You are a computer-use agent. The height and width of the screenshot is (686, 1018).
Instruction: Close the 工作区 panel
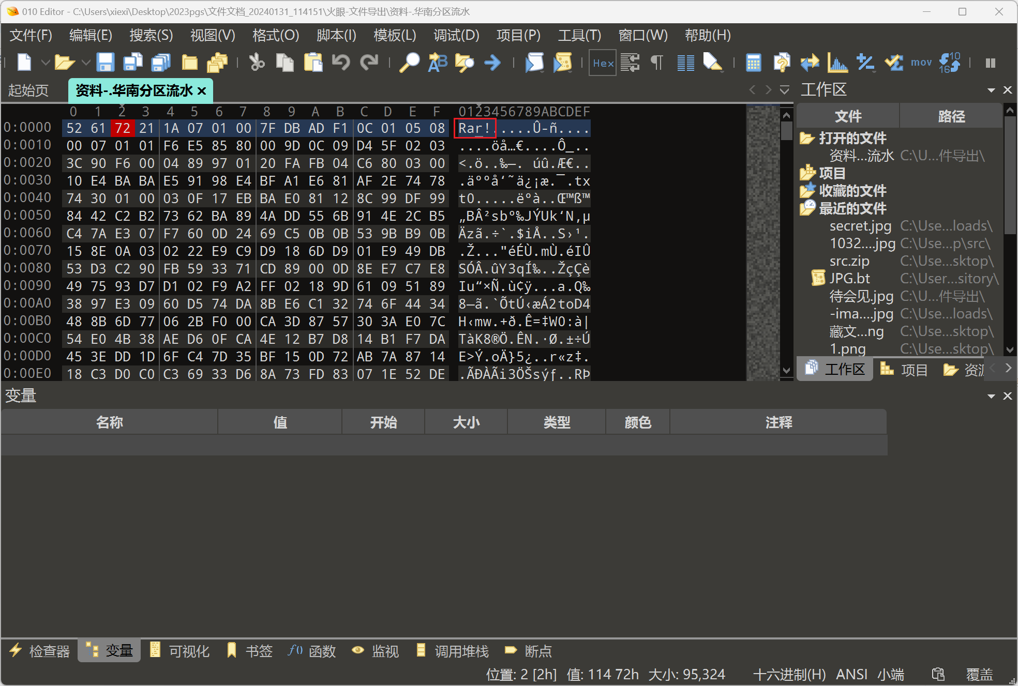tap(1008, 90)
